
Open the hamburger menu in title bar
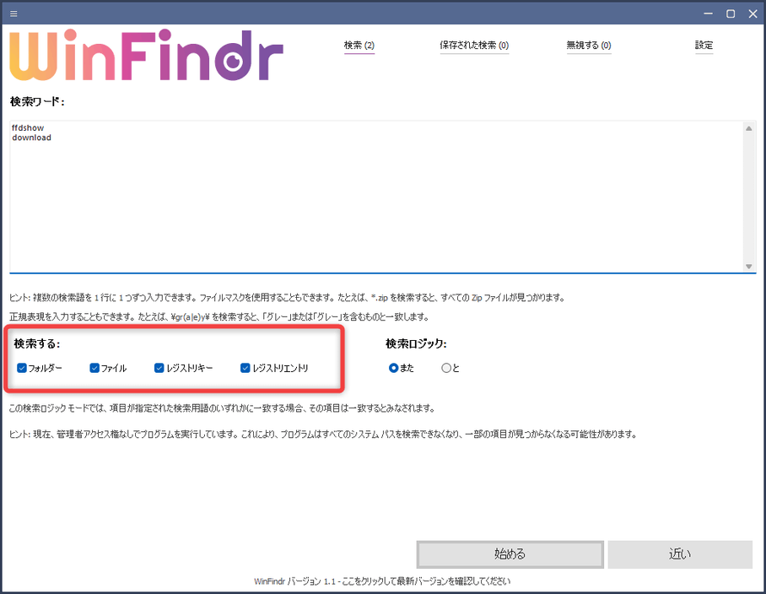13,13
